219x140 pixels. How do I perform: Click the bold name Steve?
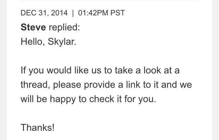[x=33, y=27]
